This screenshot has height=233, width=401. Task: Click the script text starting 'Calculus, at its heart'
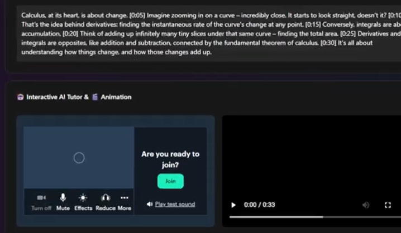tap(211, 33)
